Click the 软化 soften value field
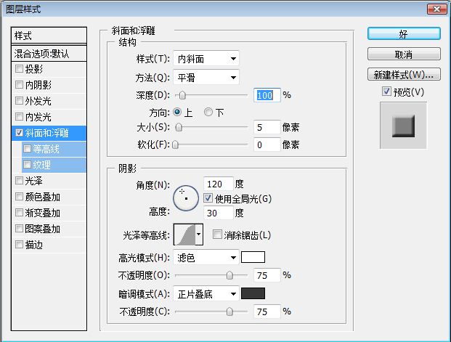Screen dimensions: 451x342 click(267, 144)
